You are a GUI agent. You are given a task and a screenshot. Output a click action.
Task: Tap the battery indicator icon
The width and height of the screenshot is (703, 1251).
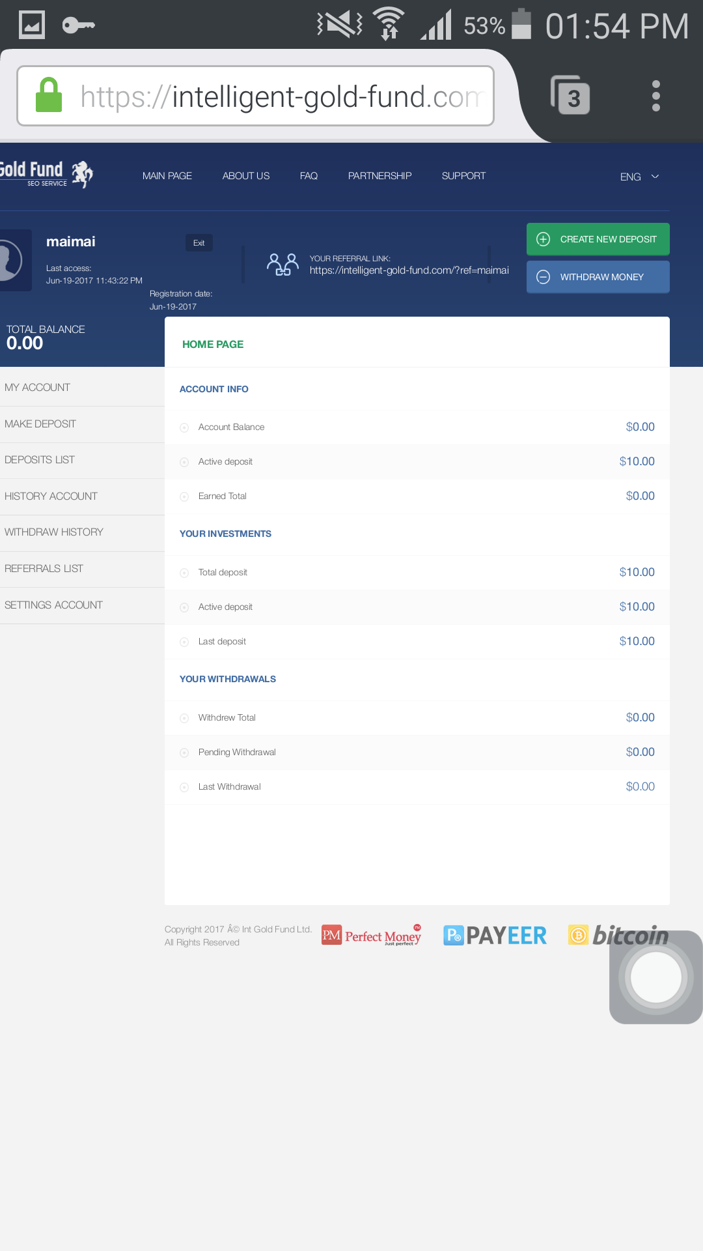click(x=521, y=24)
